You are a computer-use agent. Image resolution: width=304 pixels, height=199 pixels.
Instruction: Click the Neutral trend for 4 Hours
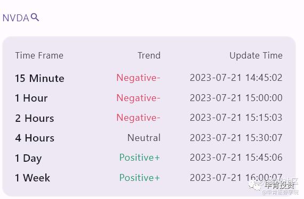144,138
